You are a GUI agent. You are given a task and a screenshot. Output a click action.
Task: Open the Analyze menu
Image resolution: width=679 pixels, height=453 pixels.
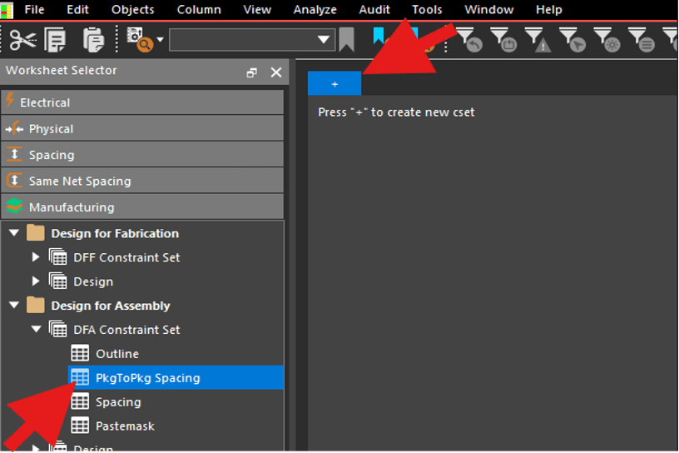[x=315, y=9]
